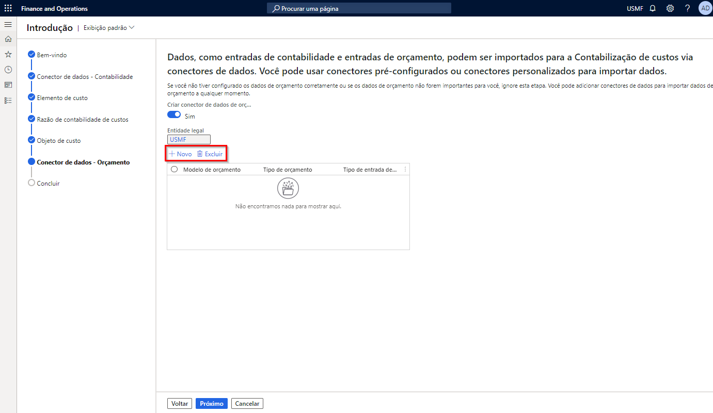Viewport: 713px width, 413px height.
Task: Click the search magnifier icon
Action: [276, 8]
